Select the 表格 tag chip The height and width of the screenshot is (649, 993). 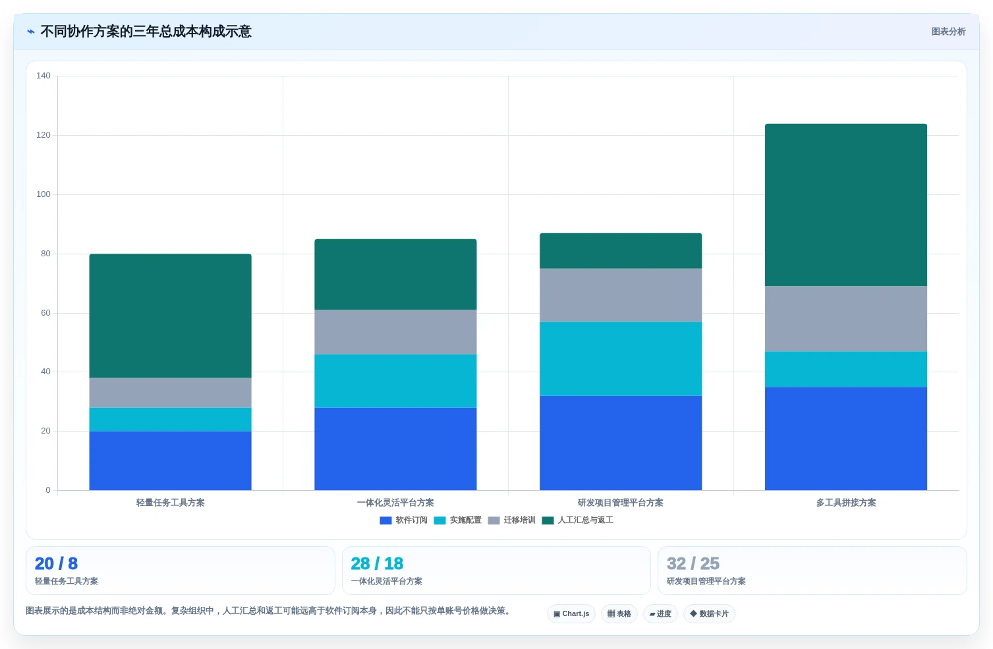[619, 613]
